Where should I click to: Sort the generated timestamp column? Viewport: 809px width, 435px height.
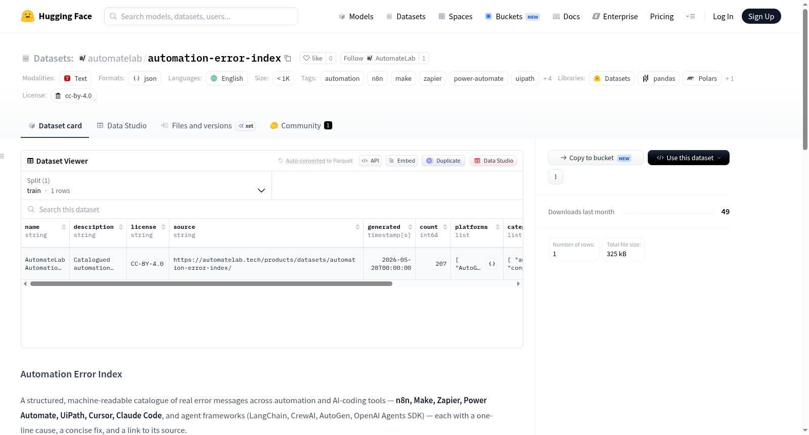410,227
